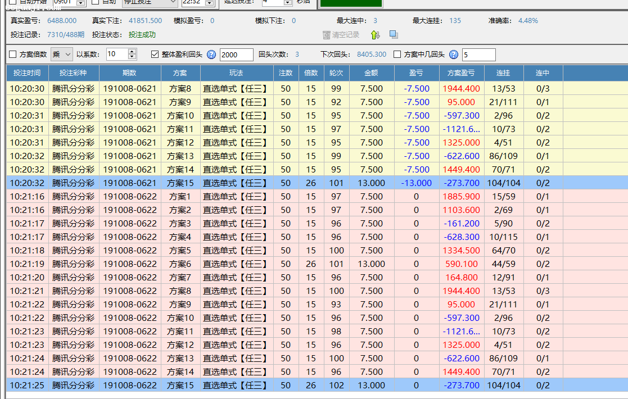Sort by the 轮次 column header
Screen dimensions: 628x399
336,73
